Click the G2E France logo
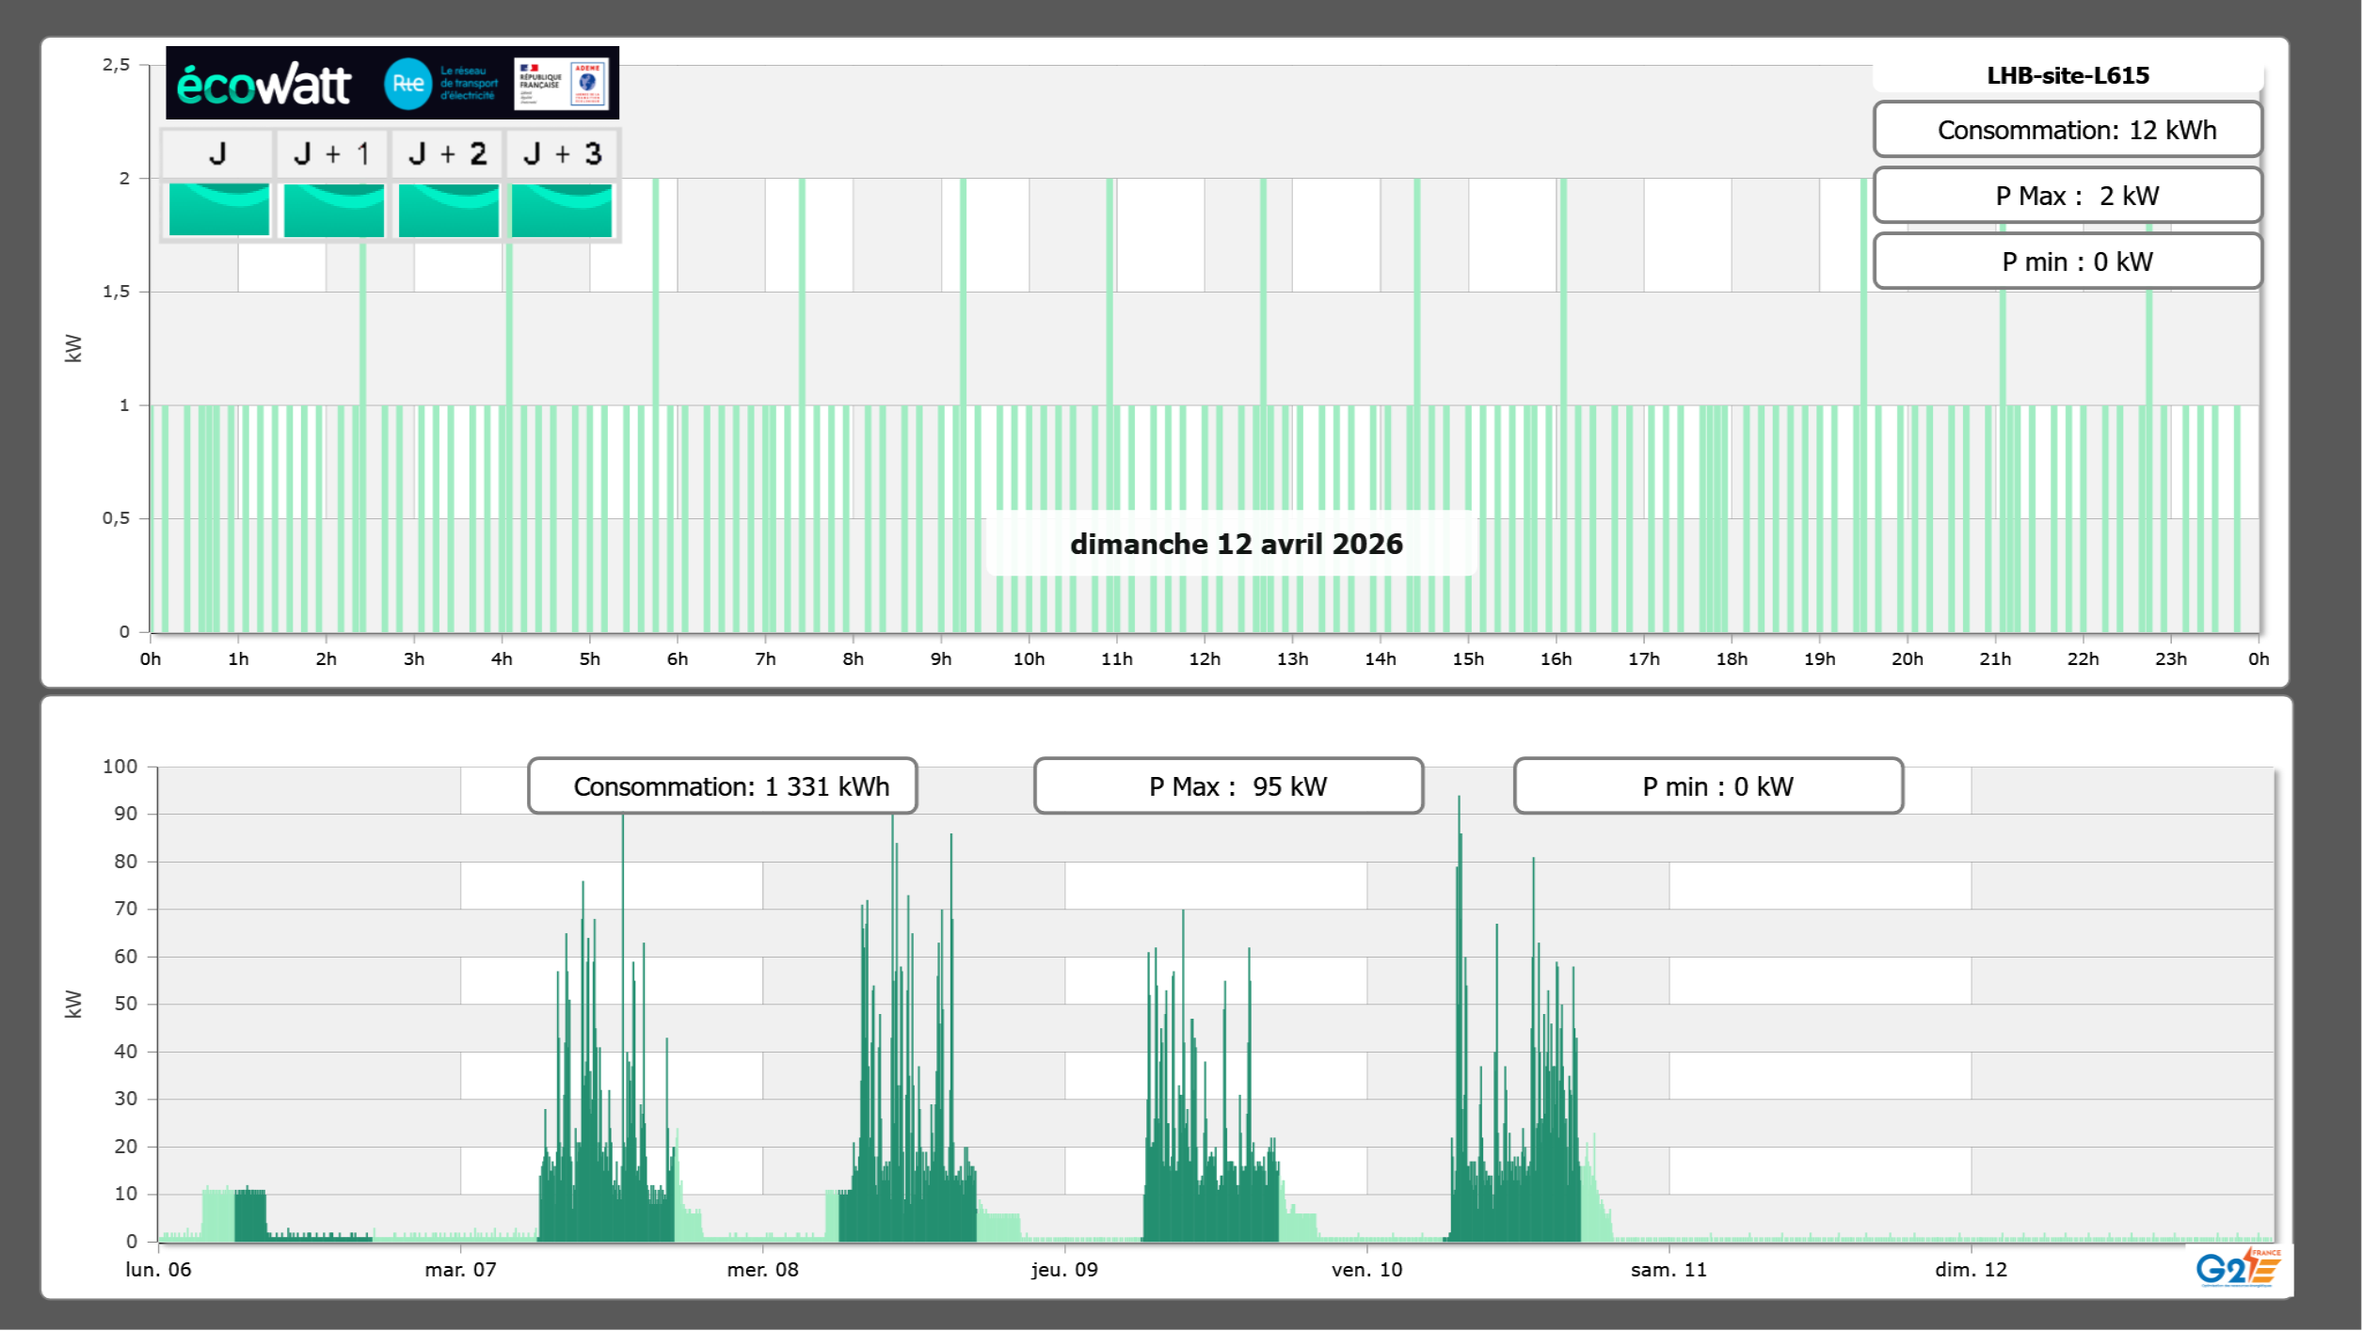Image resolution: width=2363 pixels, height=1331 pixels. 2238,1268
